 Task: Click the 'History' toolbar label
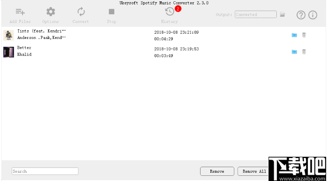[x=169, y=22]
